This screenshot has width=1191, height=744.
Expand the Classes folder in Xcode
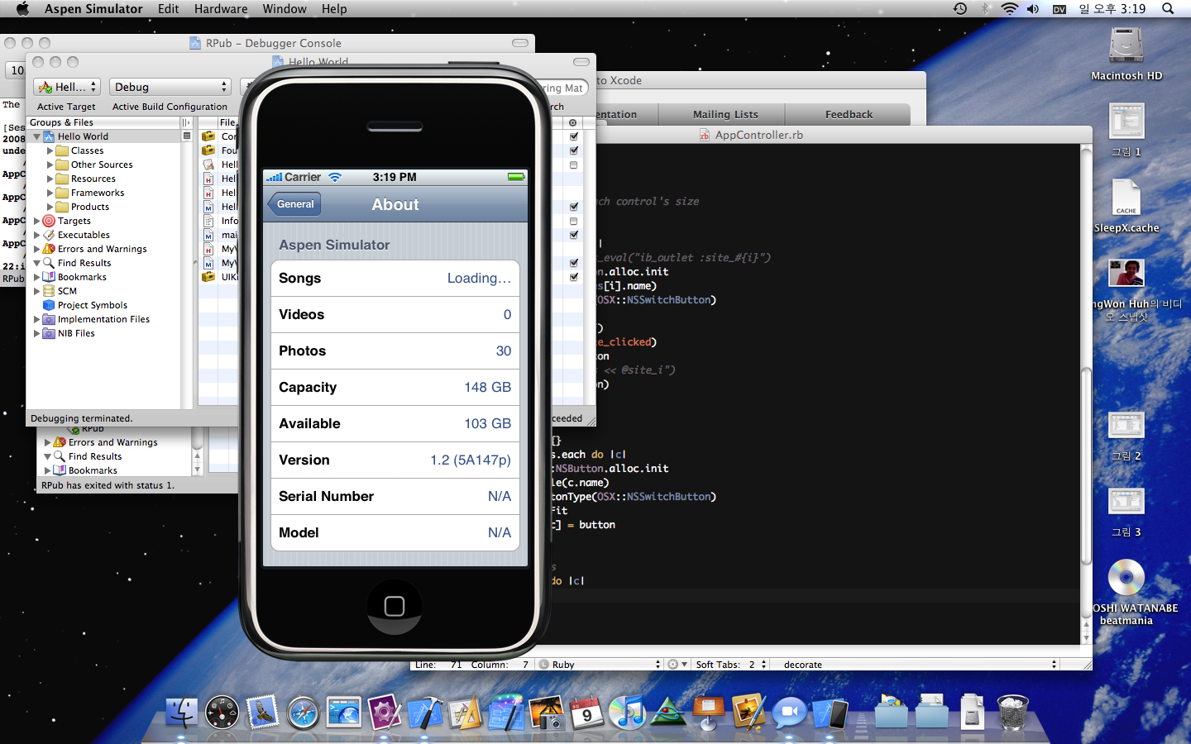pyautogui.click(x=50, y=150)
